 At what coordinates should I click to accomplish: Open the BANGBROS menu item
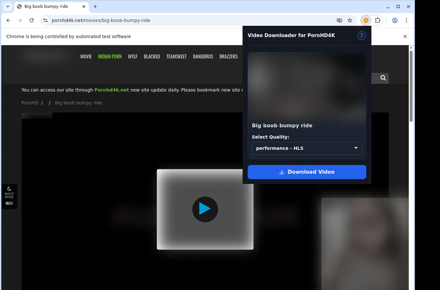[203, 56]
